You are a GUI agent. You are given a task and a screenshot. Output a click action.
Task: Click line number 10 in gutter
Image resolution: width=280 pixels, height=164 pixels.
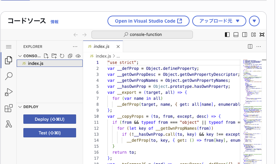click(x=96, y=116)
